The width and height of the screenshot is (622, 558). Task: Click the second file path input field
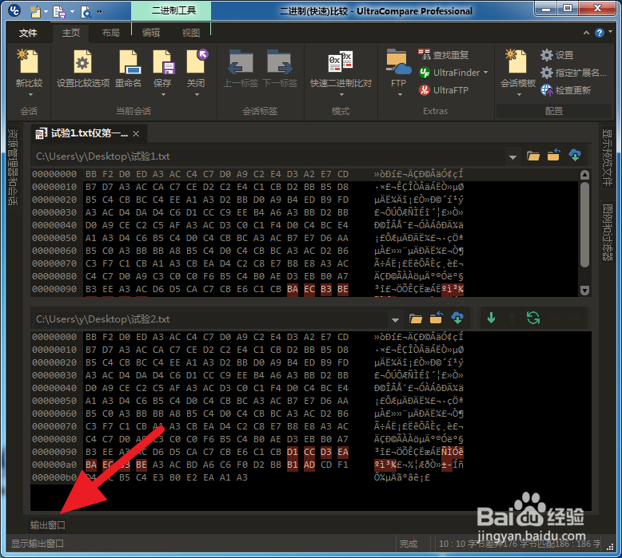coord(210,319)
